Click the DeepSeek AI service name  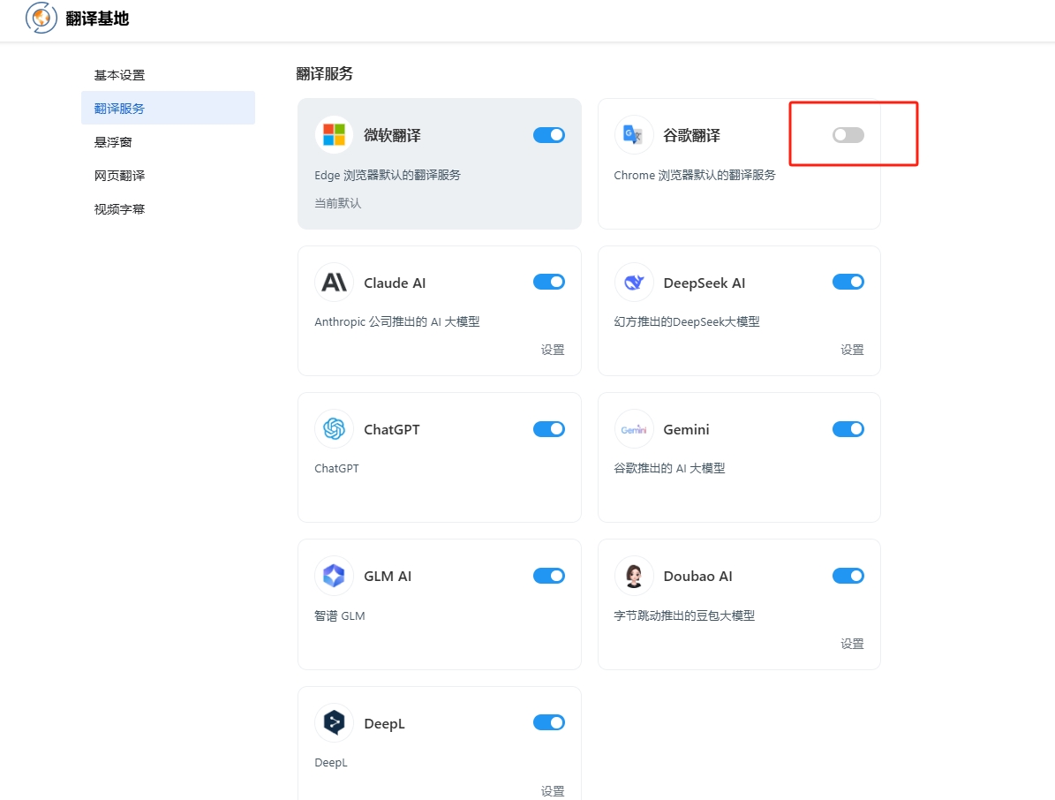coord(705,283)
